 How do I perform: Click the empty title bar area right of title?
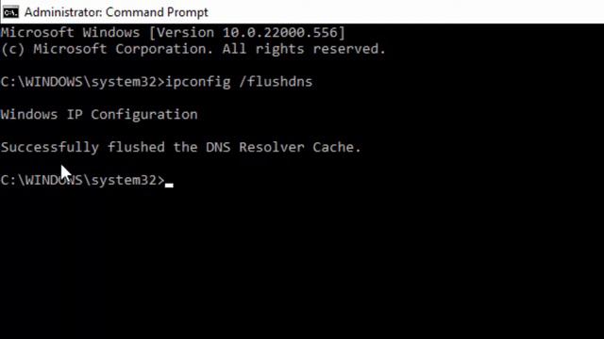pos(406,12)
